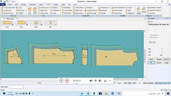Select F-Rotation tool
Image resolution: width=171 pixels, height=96 pixels.
tap(55, 10)
